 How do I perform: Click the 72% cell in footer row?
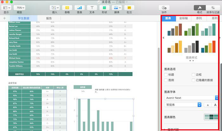click(x=111, y=74)
